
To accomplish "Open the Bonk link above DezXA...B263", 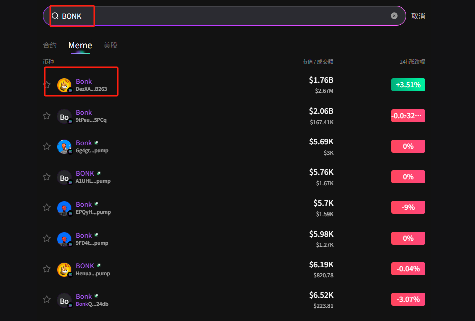I will 84,81.
